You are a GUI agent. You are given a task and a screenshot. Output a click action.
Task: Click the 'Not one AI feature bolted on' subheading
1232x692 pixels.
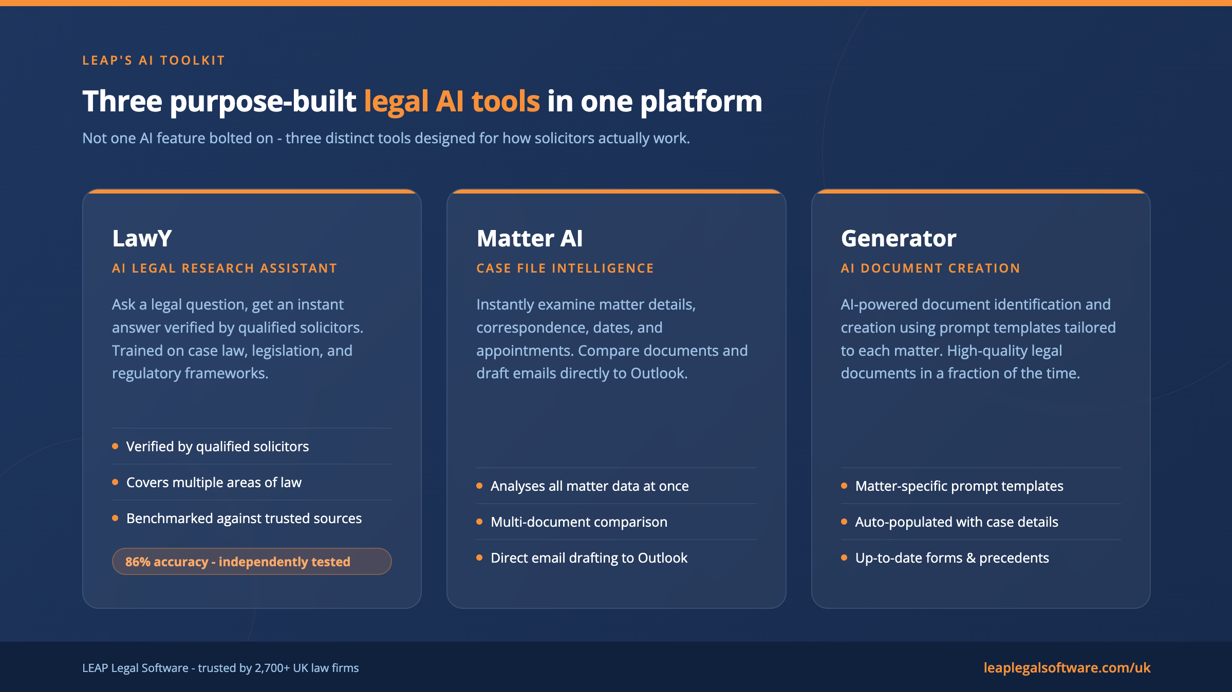click(x=386, y=138)
